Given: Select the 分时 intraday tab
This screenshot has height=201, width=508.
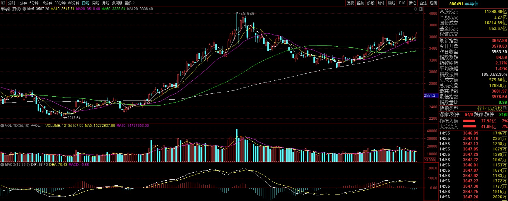Looking at the screenshot, I should pos(12,3).
